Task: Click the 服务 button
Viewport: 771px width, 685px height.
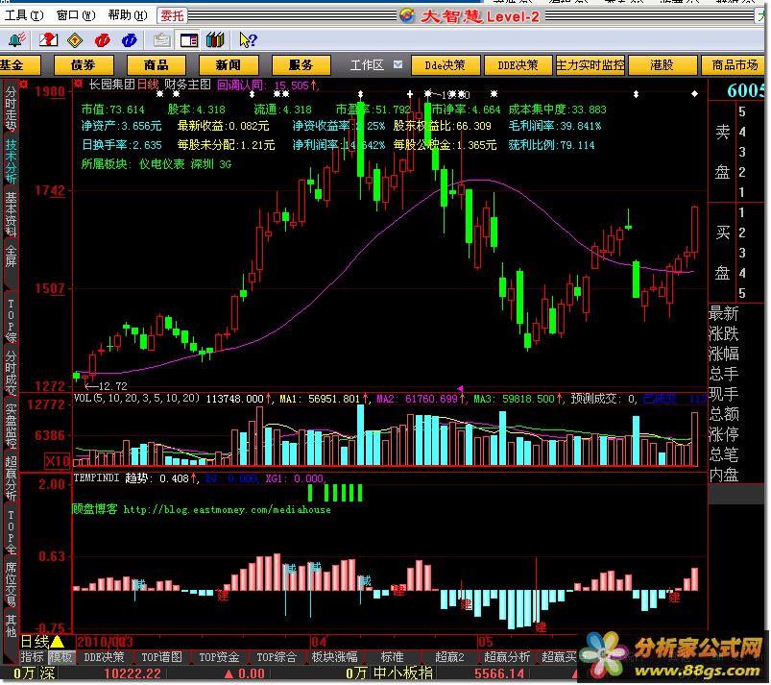Action: pyautogui.click(x=301, y=65)
